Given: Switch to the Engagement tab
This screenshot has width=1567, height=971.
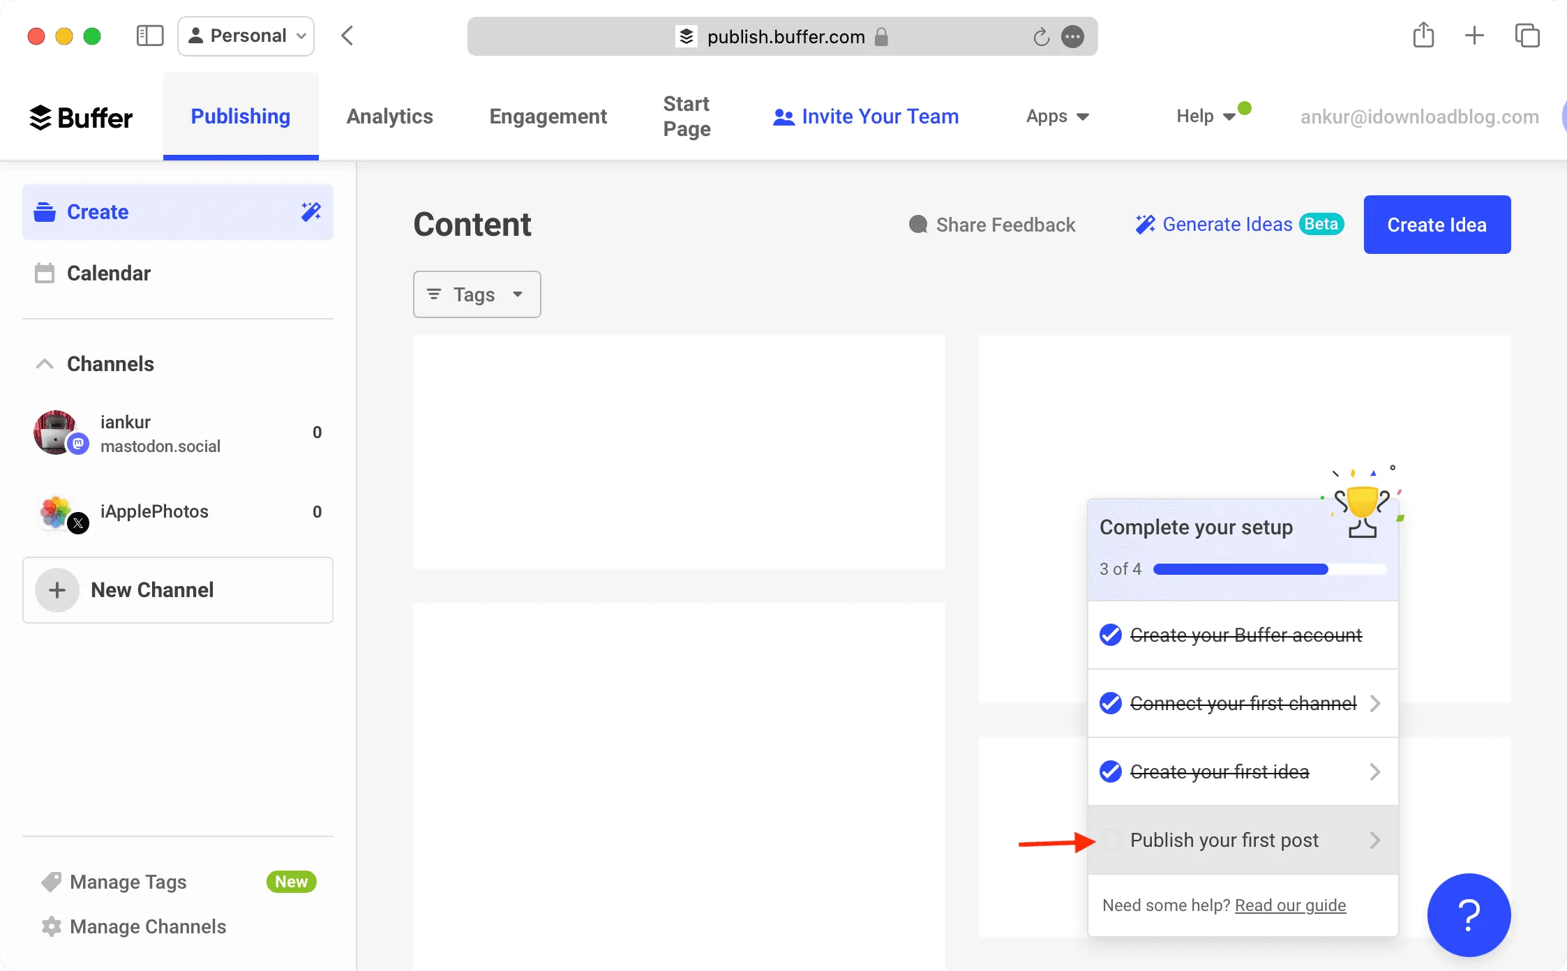Looking at the screenshot, I should pyautogui.click(x=548, y=115).
